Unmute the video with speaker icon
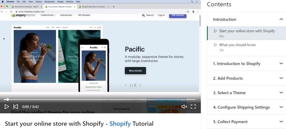 (184, 107)
